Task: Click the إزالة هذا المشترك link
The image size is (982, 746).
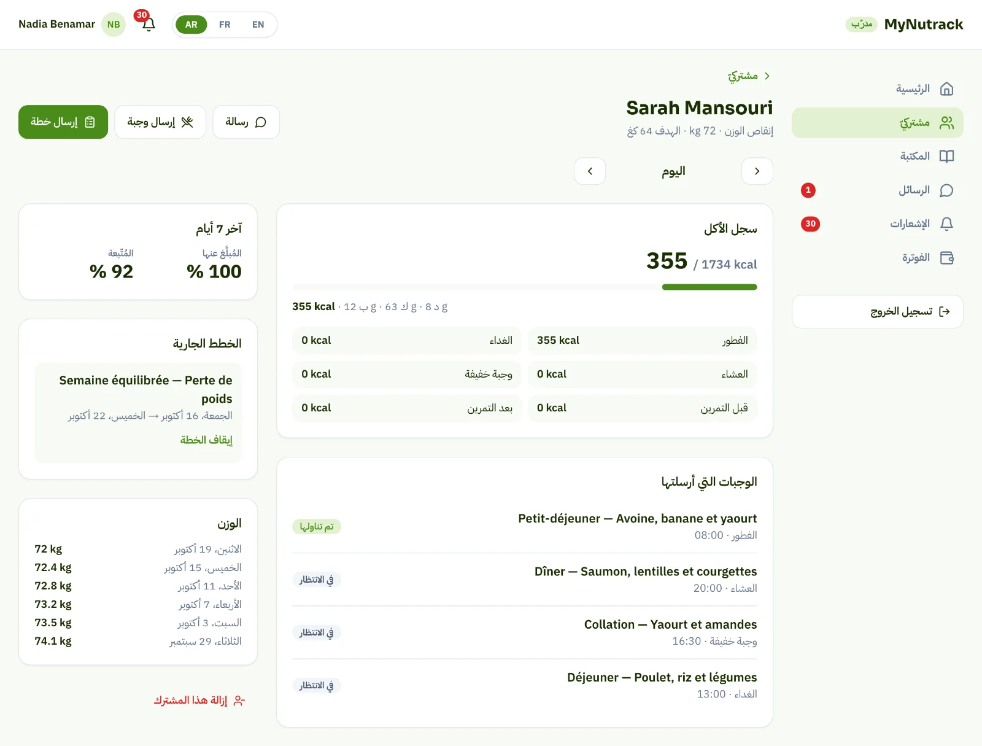Action: point(199,701)
